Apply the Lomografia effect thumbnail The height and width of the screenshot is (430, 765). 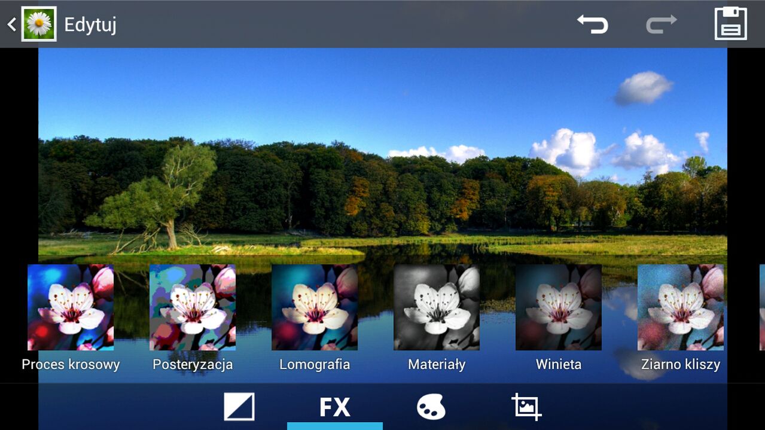(x=315, y=307)
